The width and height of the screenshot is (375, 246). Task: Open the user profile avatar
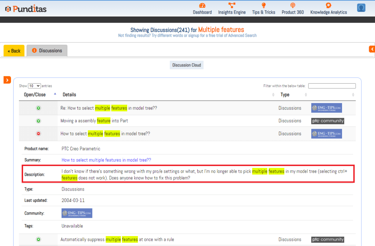pos(361,8)
